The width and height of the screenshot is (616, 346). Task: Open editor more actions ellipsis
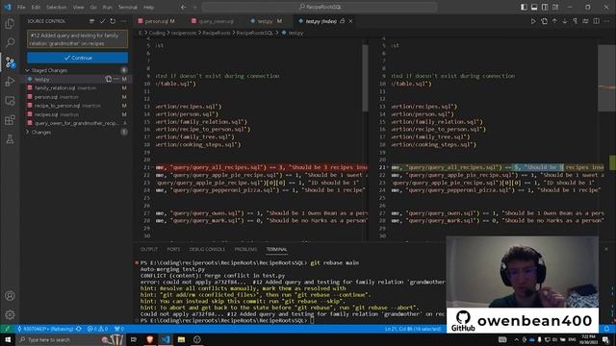606,21
